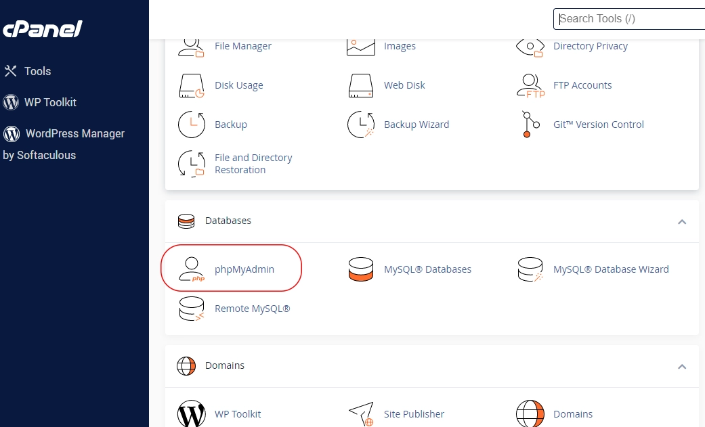705x427 pixels.
Task: Open the FTP Accounts link
Action: tap(582, 85)
